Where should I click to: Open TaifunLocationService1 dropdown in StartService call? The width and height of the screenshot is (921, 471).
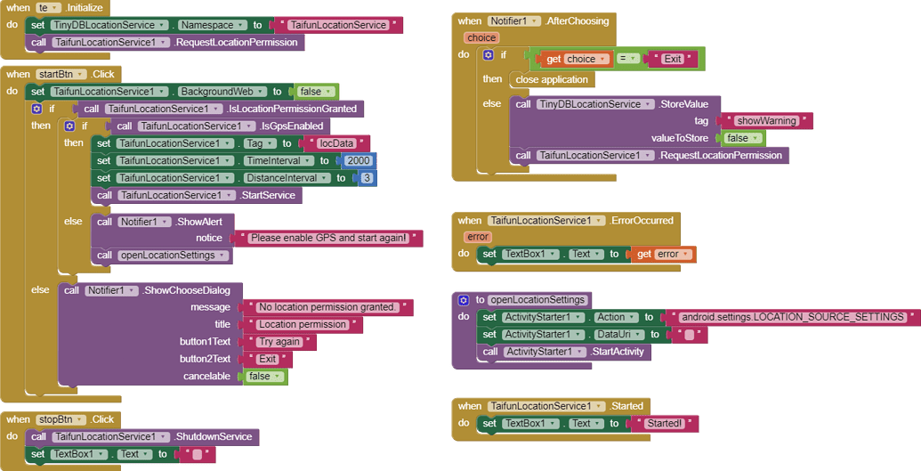click(177, 195)
